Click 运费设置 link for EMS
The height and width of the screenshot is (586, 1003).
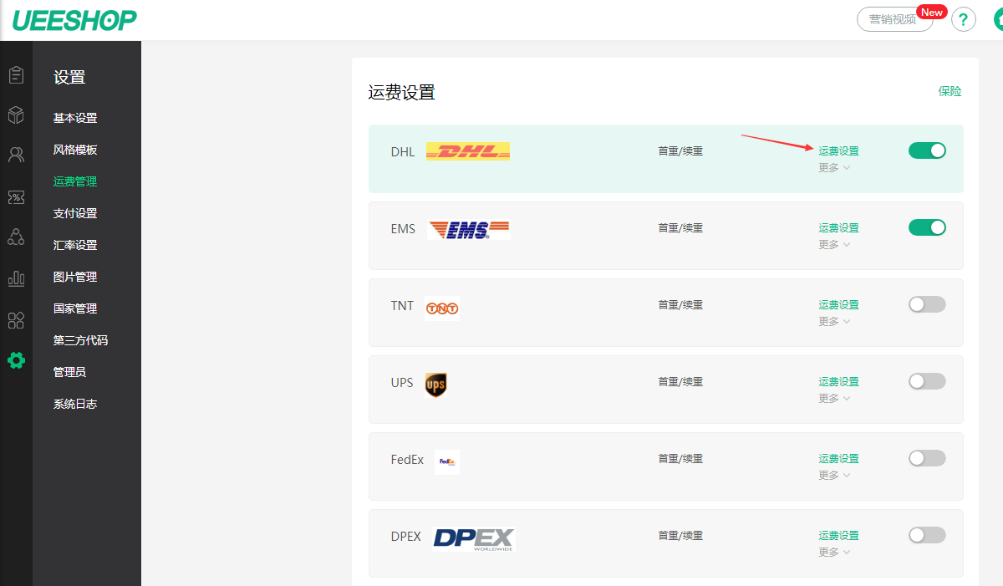(838, 228)
